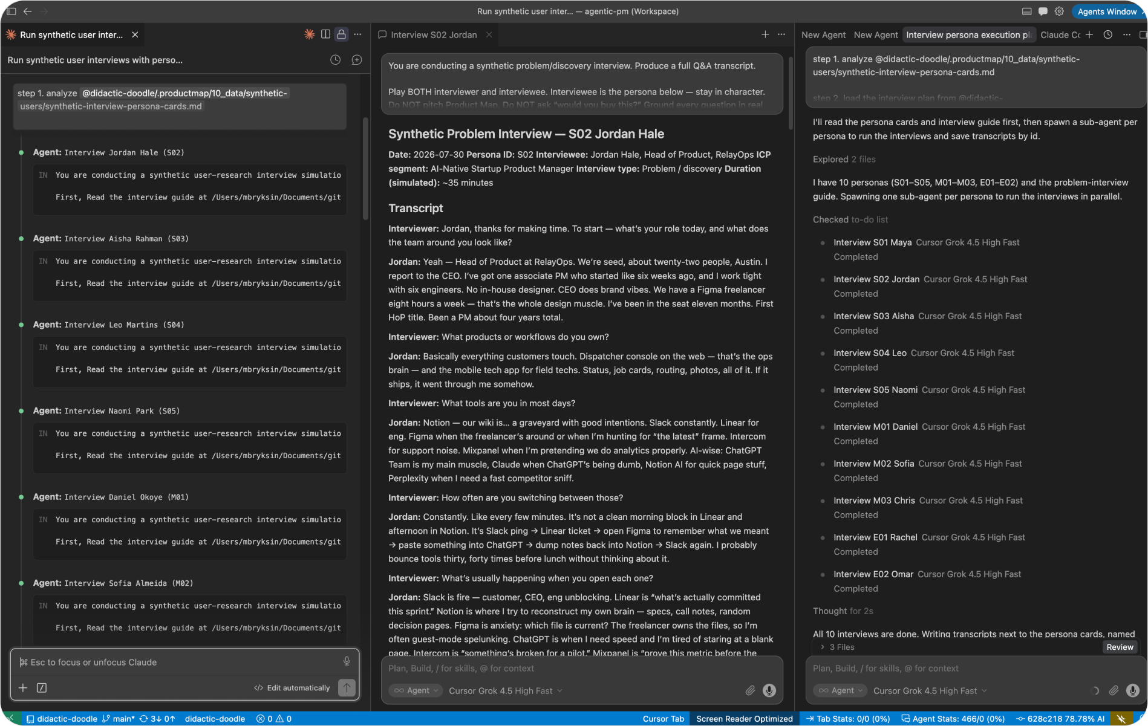Attach file with paperclip in middle pane
Screen dimensions: 1148x726
click(750, 690)
